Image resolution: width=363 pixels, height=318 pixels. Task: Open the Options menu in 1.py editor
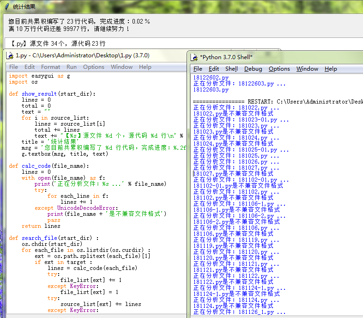click(94, 67)
